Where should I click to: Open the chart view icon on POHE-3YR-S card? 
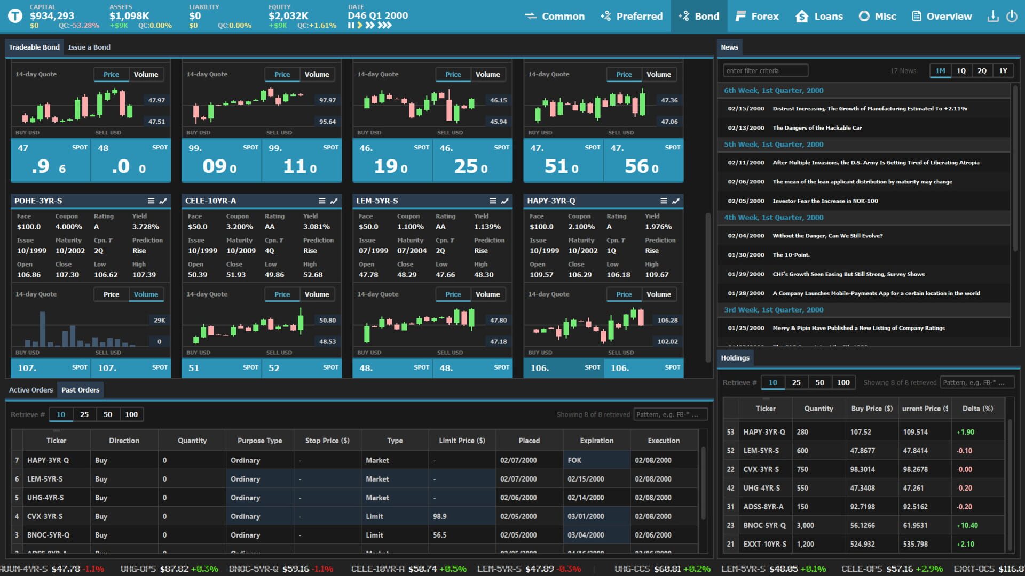[x=162, y=201]
